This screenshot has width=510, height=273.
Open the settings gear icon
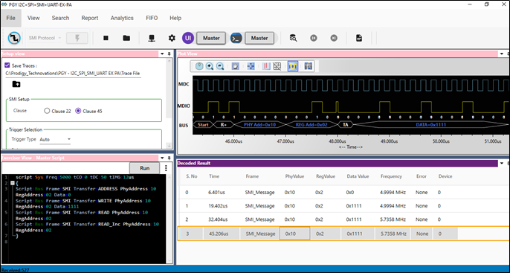pos(172,38)
